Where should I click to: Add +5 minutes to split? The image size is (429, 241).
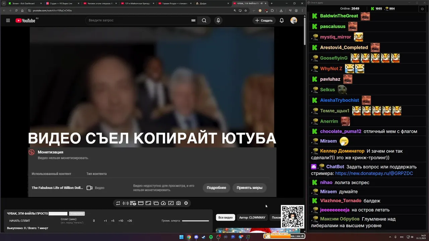[x=113, y=221]
